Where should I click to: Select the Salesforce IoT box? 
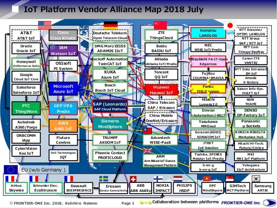click(x=26, y=89)
